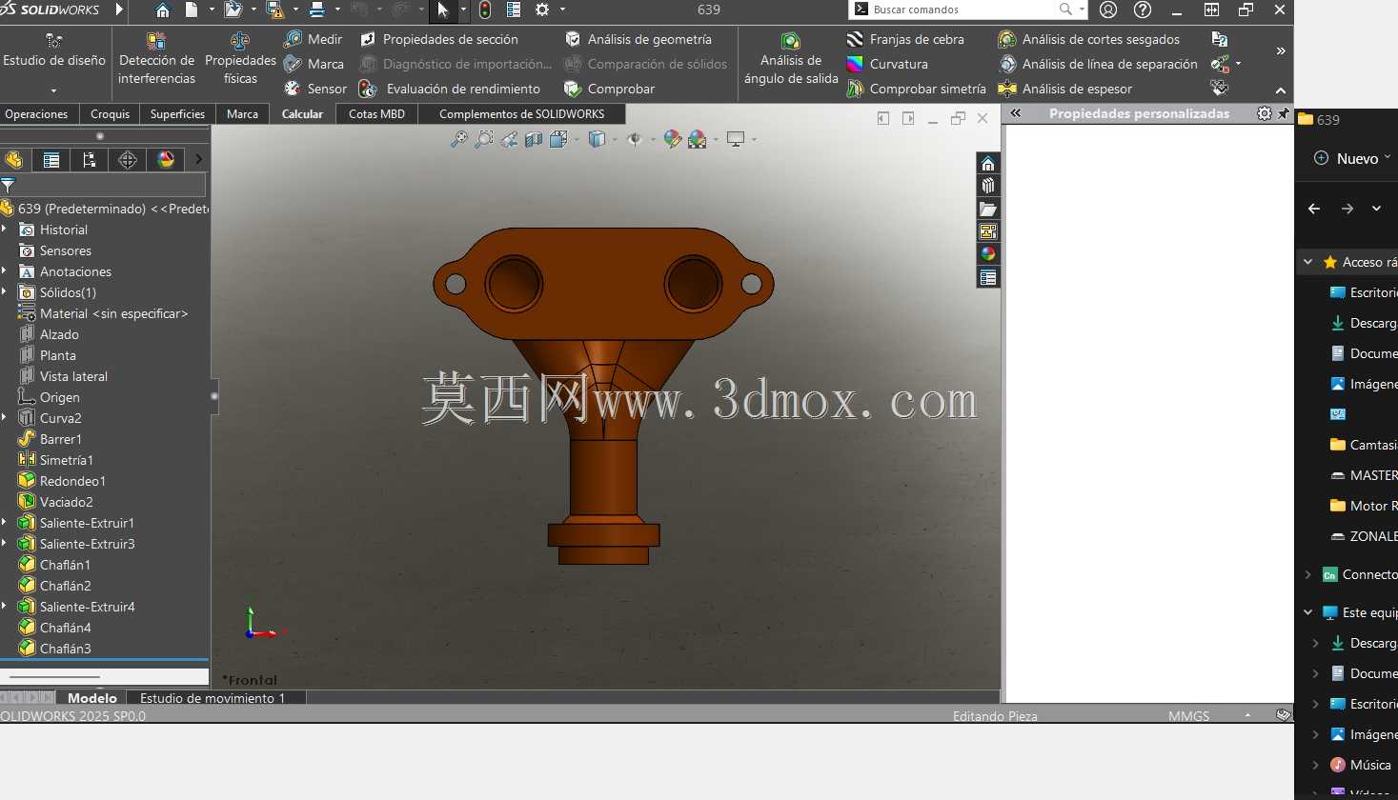The width and height of the screenshot is (1398, 800).
Task: Open Análisis de geometría
Action: click(638, 39)
